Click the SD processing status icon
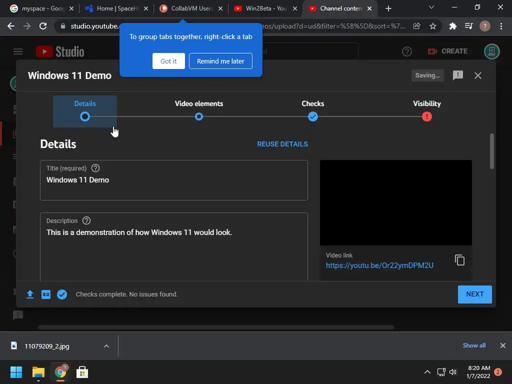Image resolution: width=512 pixels, height=384 pixels. (46, 294)
